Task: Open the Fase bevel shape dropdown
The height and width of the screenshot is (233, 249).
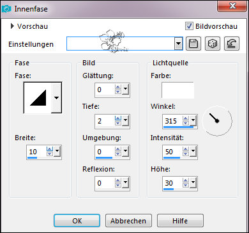Action: click(x=56, y=98)
